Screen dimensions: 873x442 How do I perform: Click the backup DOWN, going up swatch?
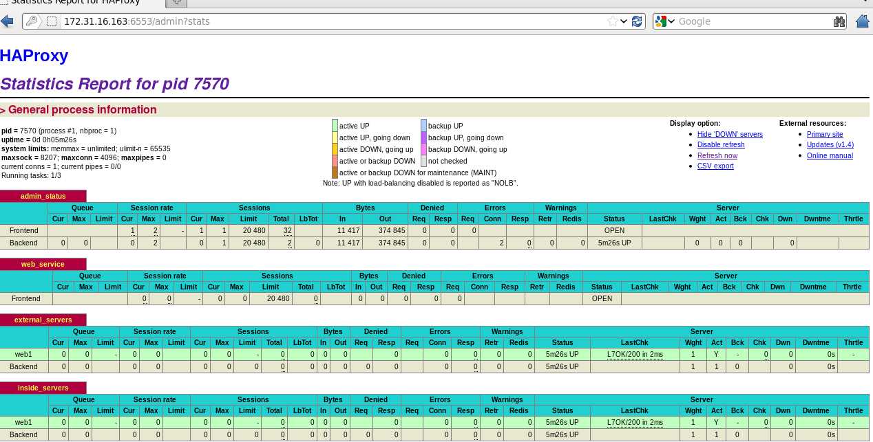click(x=423, y=149)
